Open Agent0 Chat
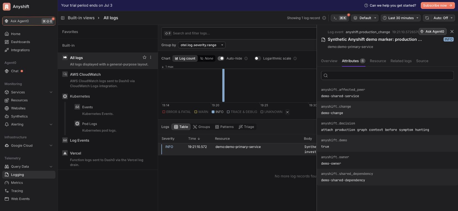The width and height of the screenshot is (458, 211). (x=15, y=71)
